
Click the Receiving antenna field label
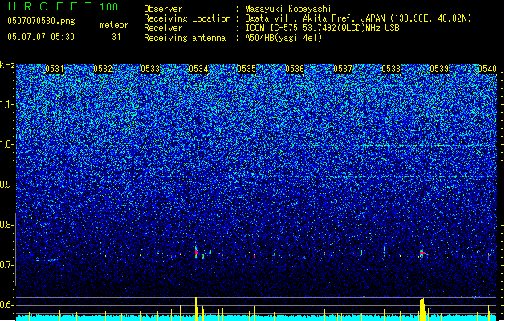(x=185, y=38)
